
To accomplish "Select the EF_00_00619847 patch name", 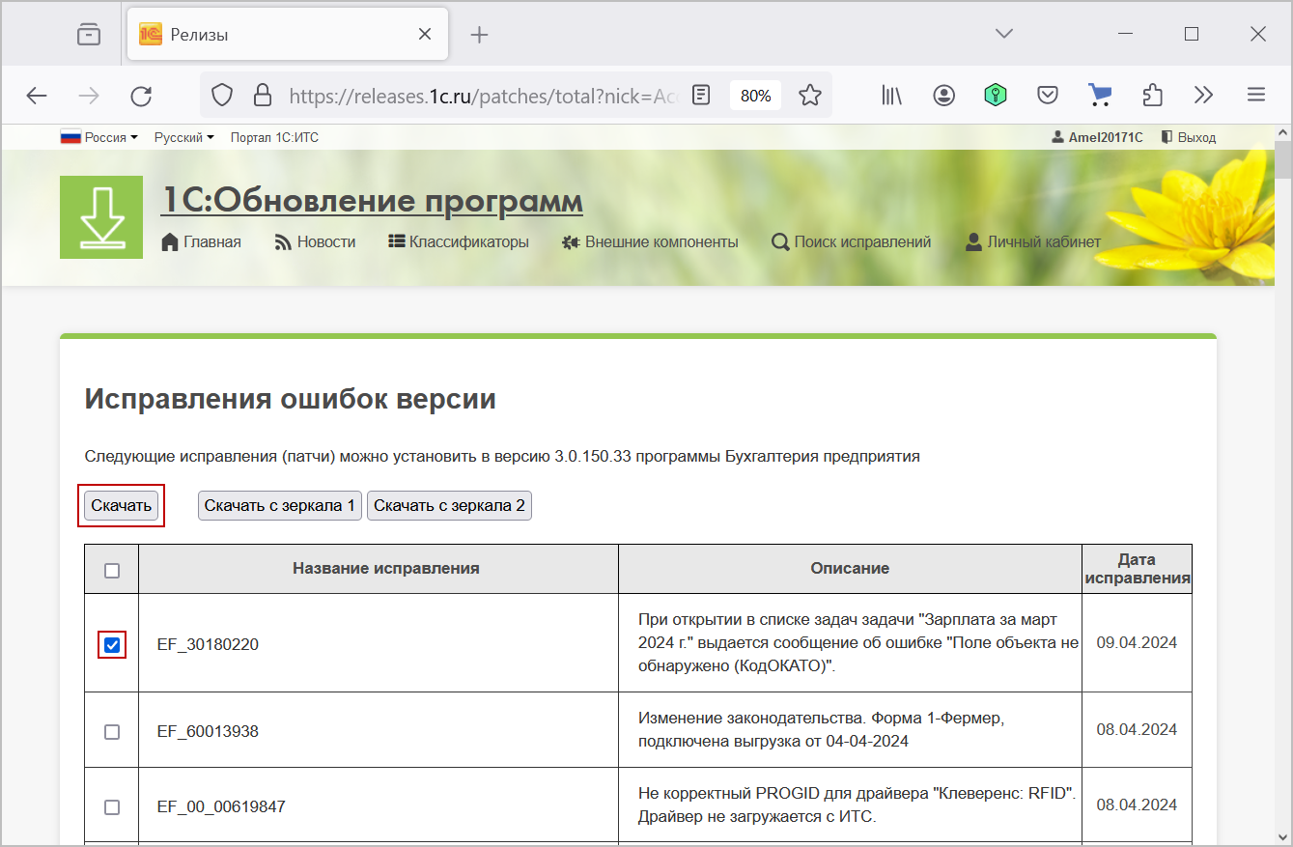I will [x=221, y=806].
